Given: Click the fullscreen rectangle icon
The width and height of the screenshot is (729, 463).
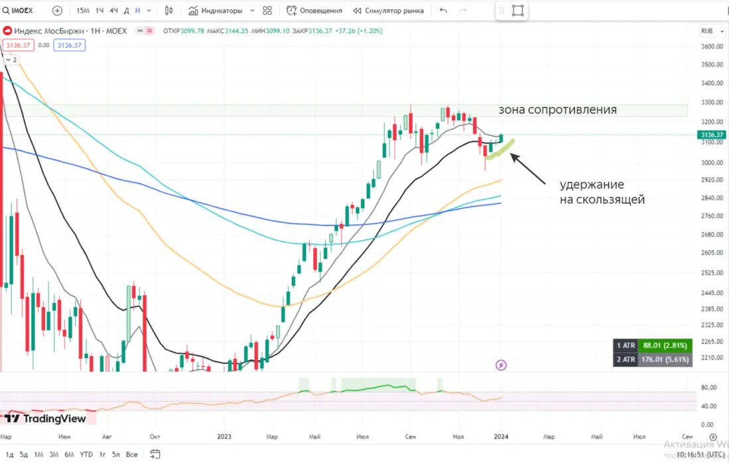Looking at the screenshot, I should [517, 10].
